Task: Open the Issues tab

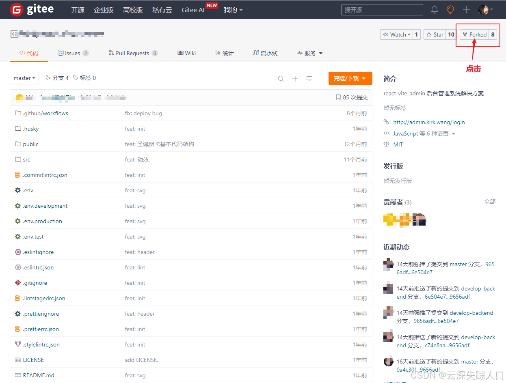Action: pos(73,53)
